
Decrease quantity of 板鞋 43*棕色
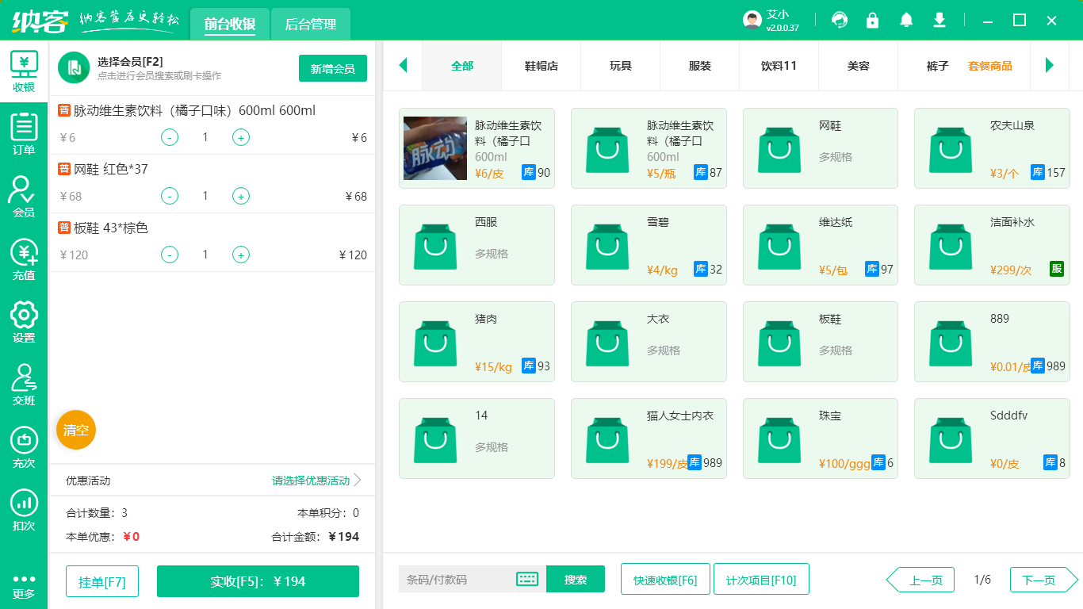tap(170, 255)
